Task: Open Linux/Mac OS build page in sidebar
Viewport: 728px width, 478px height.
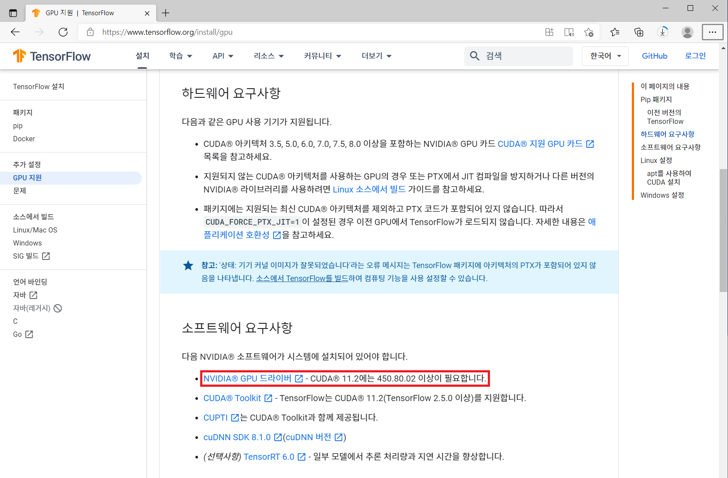Action: 35,230
